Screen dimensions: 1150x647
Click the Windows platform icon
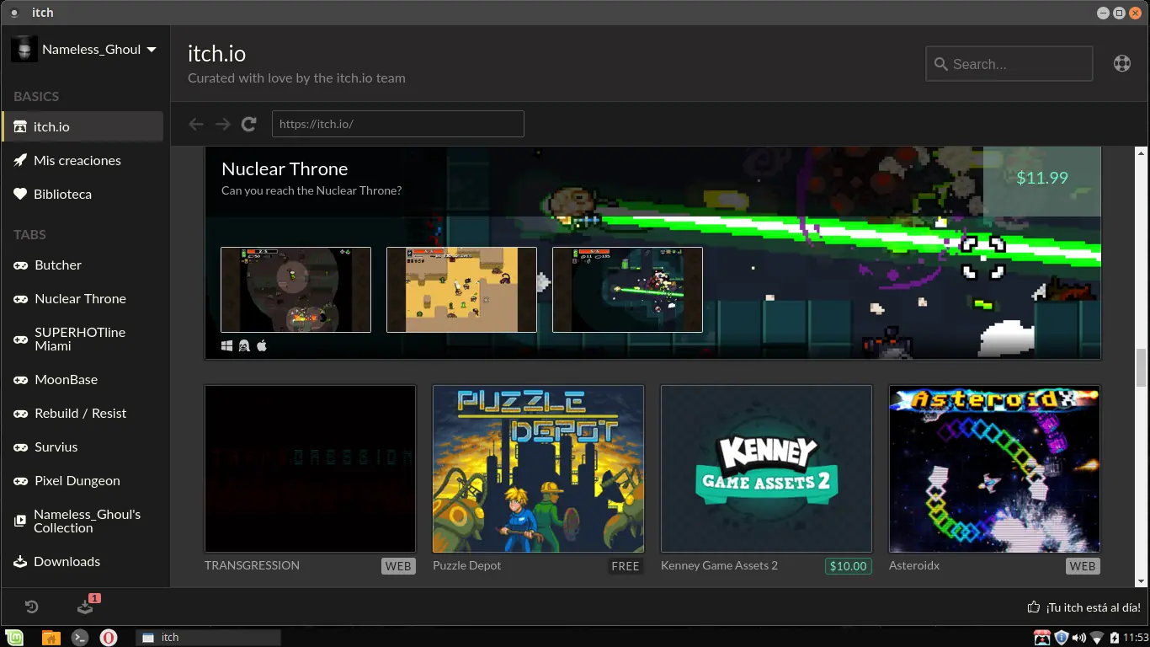tap(227, 345)
